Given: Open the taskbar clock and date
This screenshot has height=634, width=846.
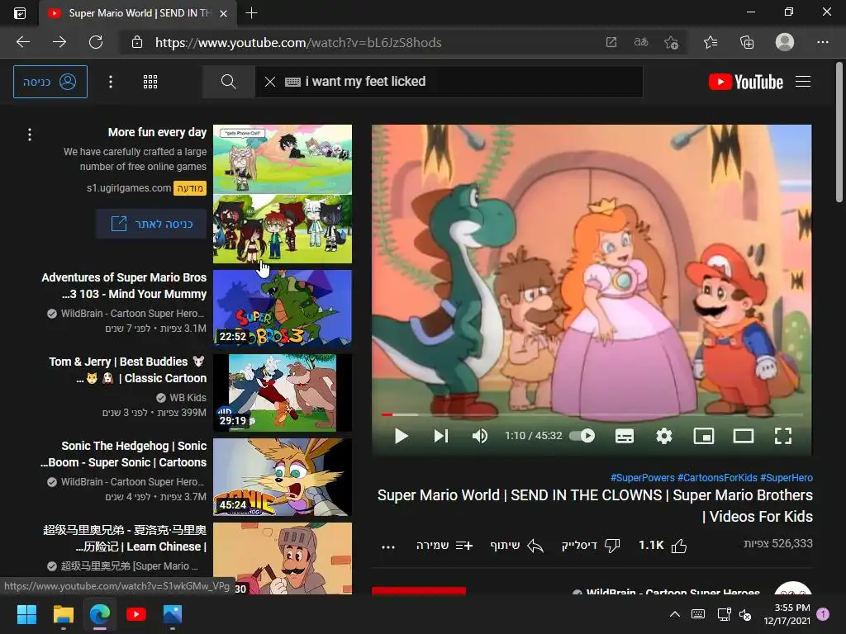Looking at the screenshot, I should 787,614.
